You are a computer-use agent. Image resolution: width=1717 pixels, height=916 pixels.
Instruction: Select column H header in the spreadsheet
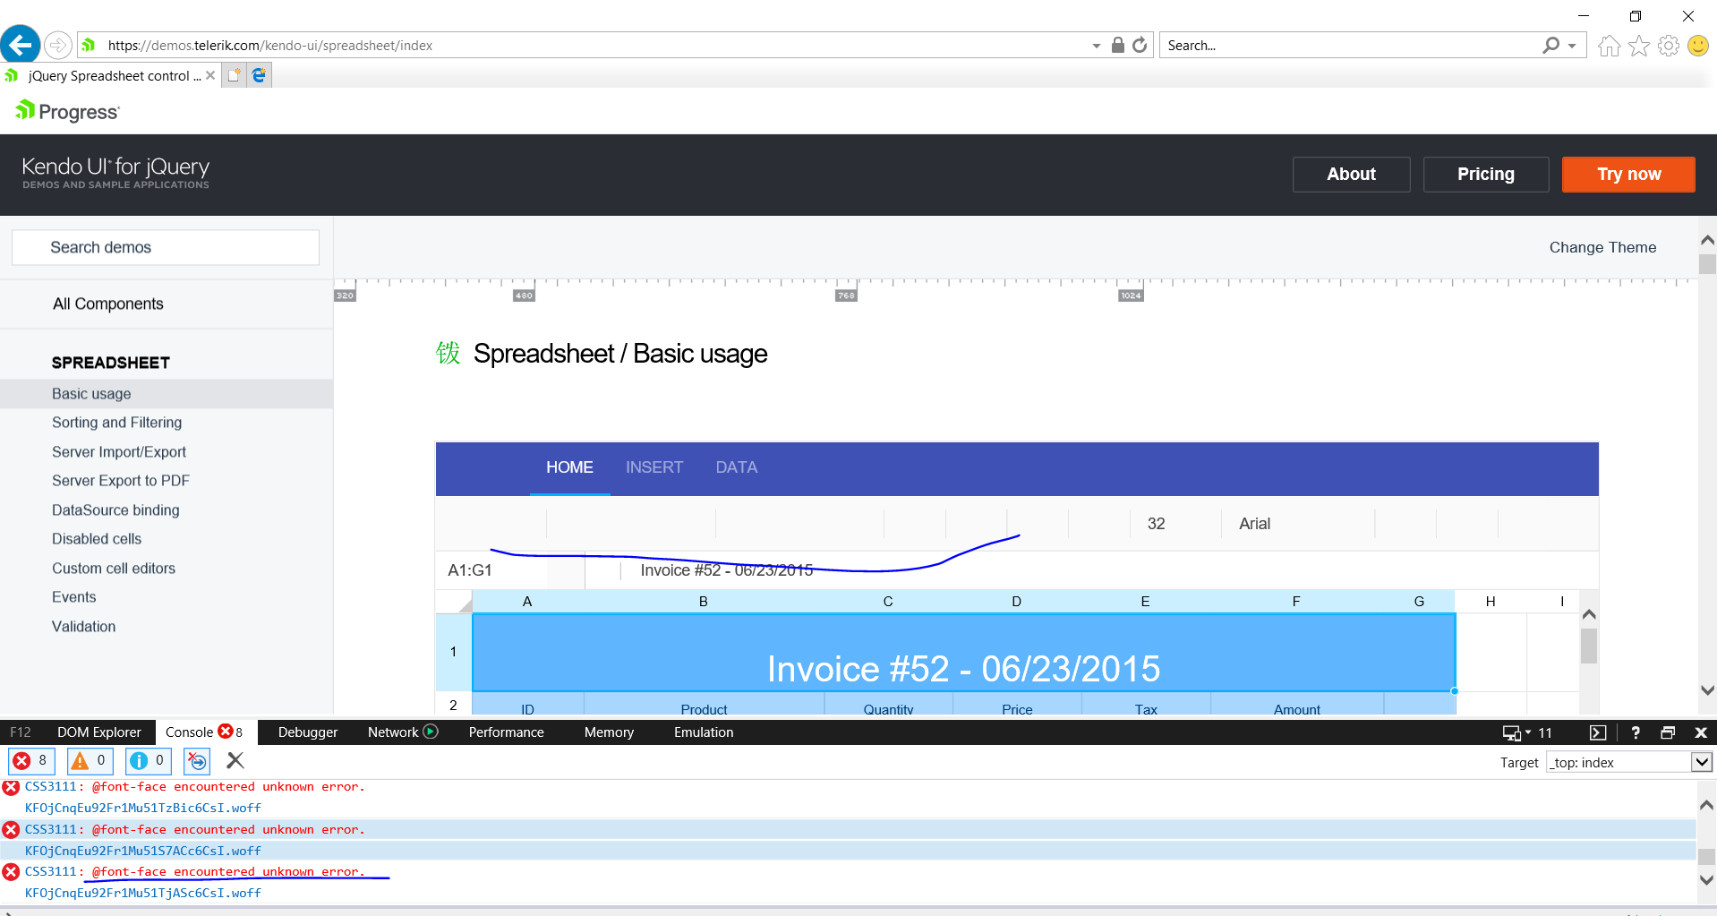tap(1491, 602)
